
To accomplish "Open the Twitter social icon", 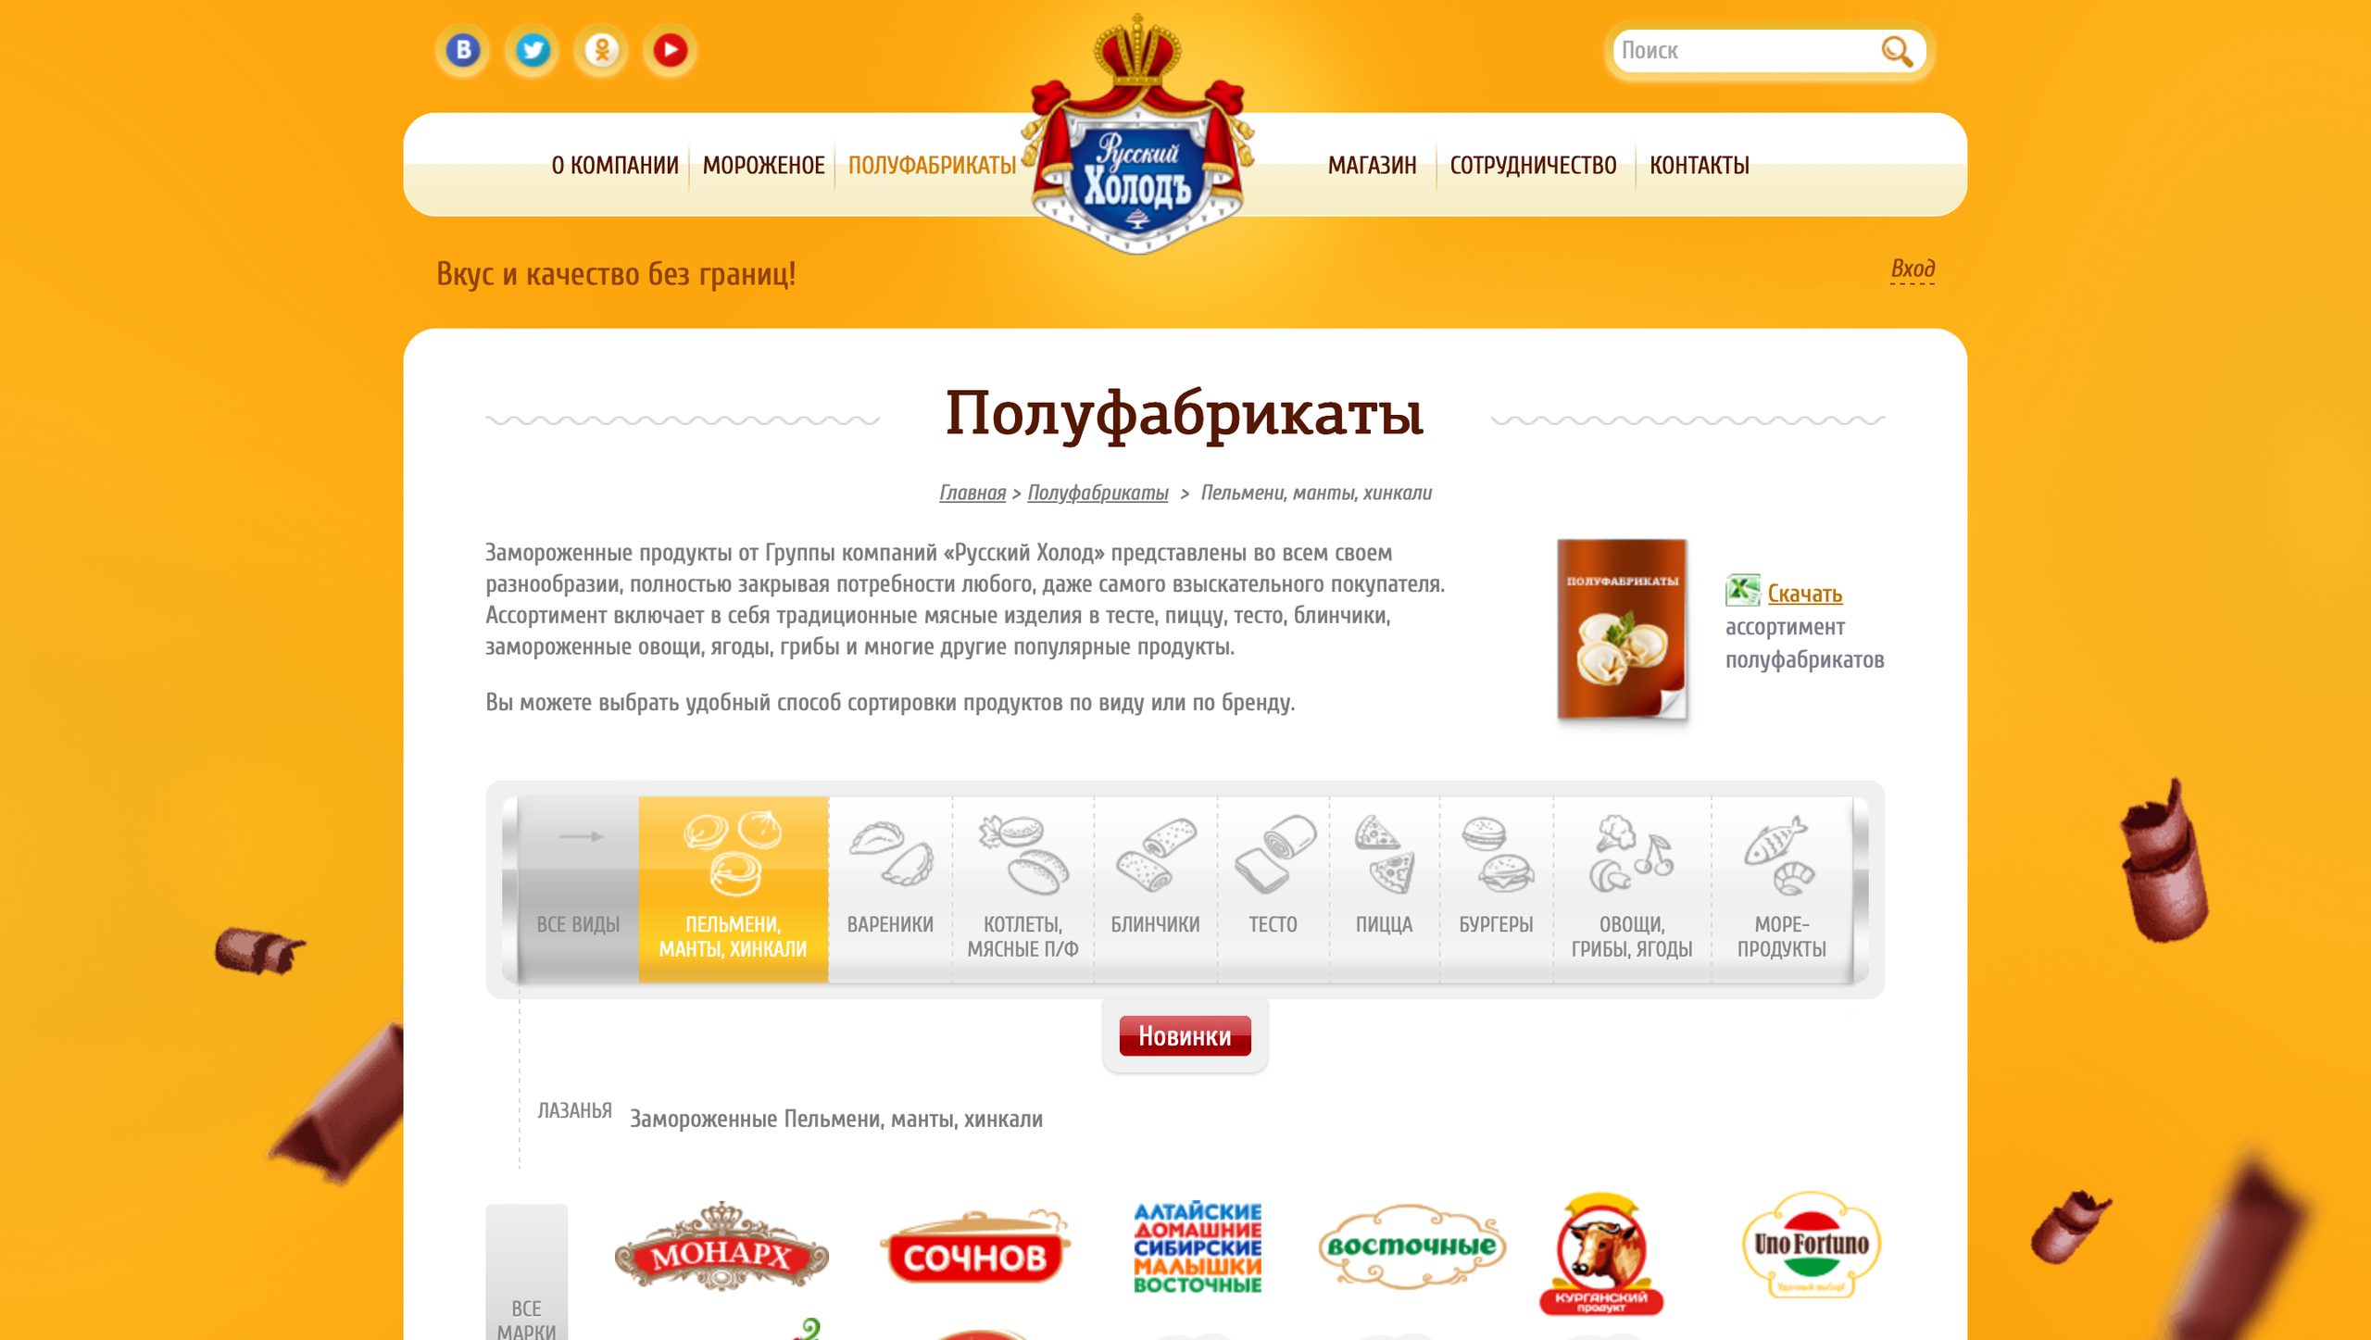I will pos(532,50).
